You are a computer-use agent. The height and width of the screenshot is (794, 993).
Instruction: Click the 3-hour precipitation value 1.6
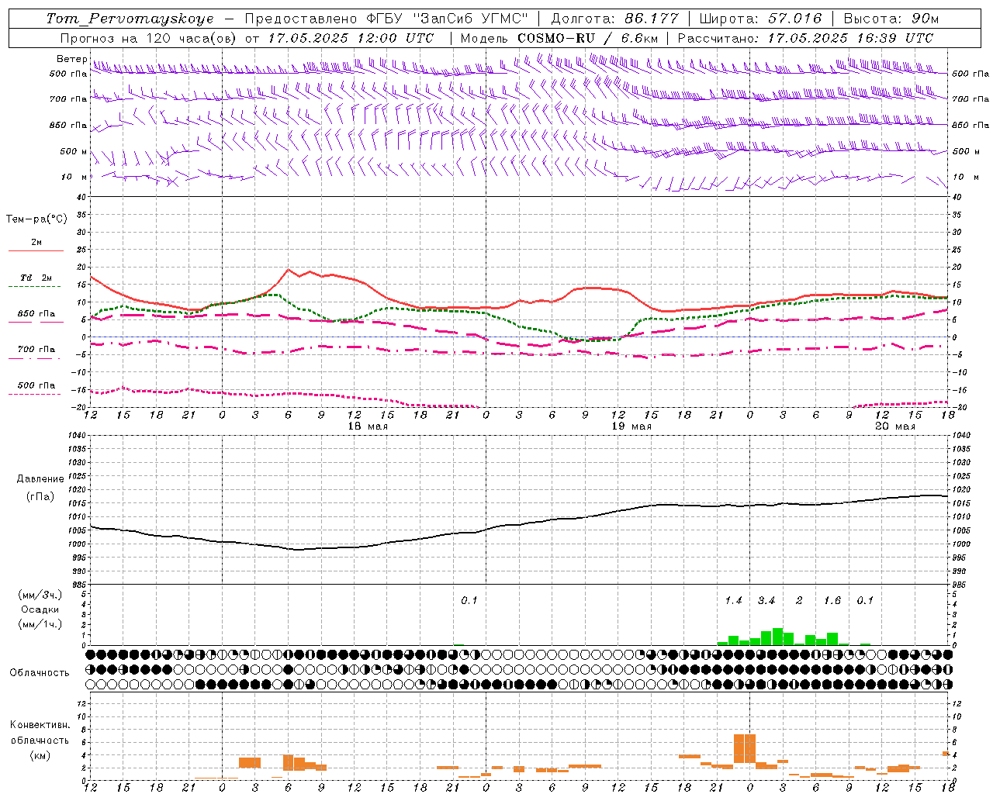[x=832, y=601]
